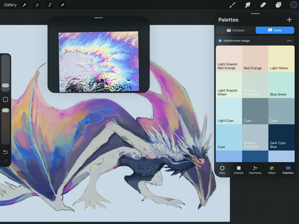Viewport: 299px width, 224px height.
Task: Open the active color circle
Action: [294, 5]
